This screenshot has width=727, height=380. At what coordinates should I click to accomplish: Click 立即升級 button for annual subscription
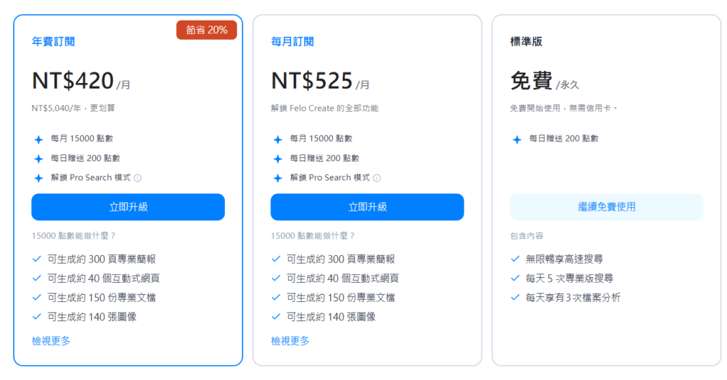[x=128, y=207]
